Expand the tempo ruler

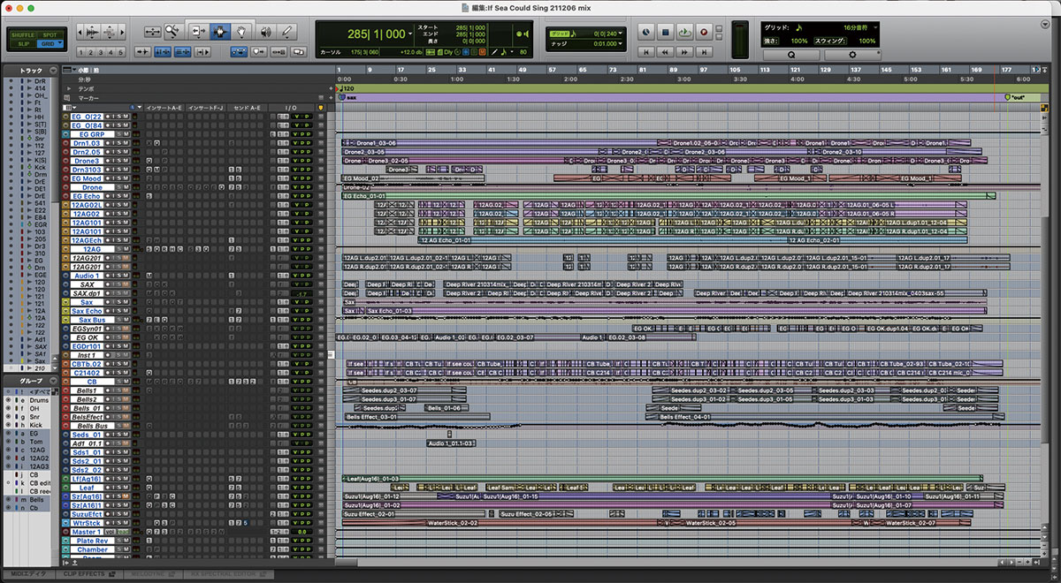point(69,89)
